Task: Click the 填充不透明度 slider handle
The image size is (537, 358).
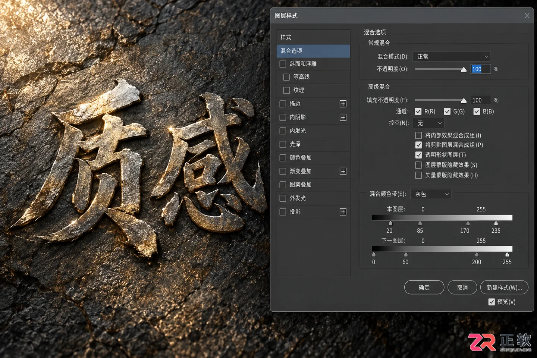Action: click(464, 101)
